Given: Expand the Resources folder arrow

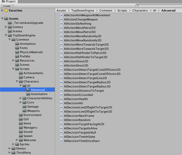Looking at the screenshot, I should (13, 60).
